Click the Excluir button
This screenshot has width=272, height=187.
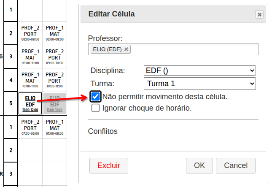[109, 165]
